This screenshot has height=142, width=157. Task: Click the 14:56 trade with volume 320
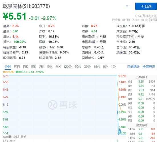click(141, 129)
